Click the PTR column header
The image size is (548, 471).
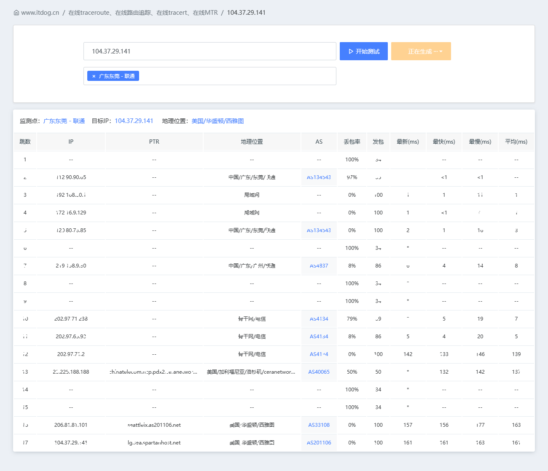tap(154, 142)
